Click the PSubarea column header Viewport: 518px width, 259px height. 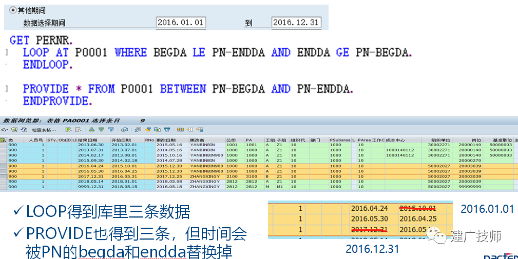pos(340,140)
